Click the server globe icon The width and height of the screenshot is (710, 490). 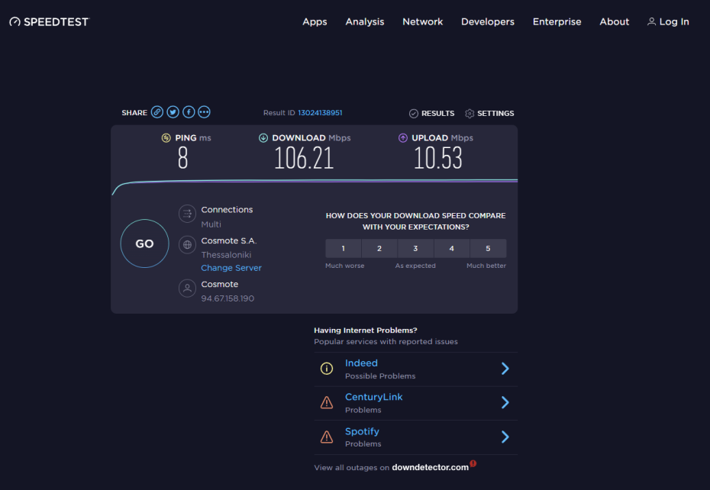(x=187, y=244)
